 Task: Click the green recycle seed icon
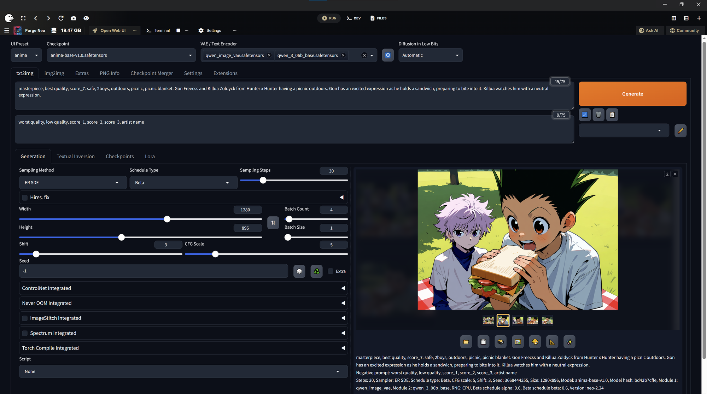(x=316, y=271)
